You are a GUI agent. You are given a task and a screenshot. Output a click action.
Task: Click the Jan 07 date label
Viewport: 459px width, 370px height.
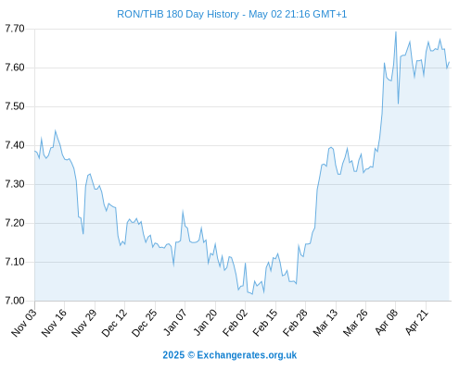(174, 322)
